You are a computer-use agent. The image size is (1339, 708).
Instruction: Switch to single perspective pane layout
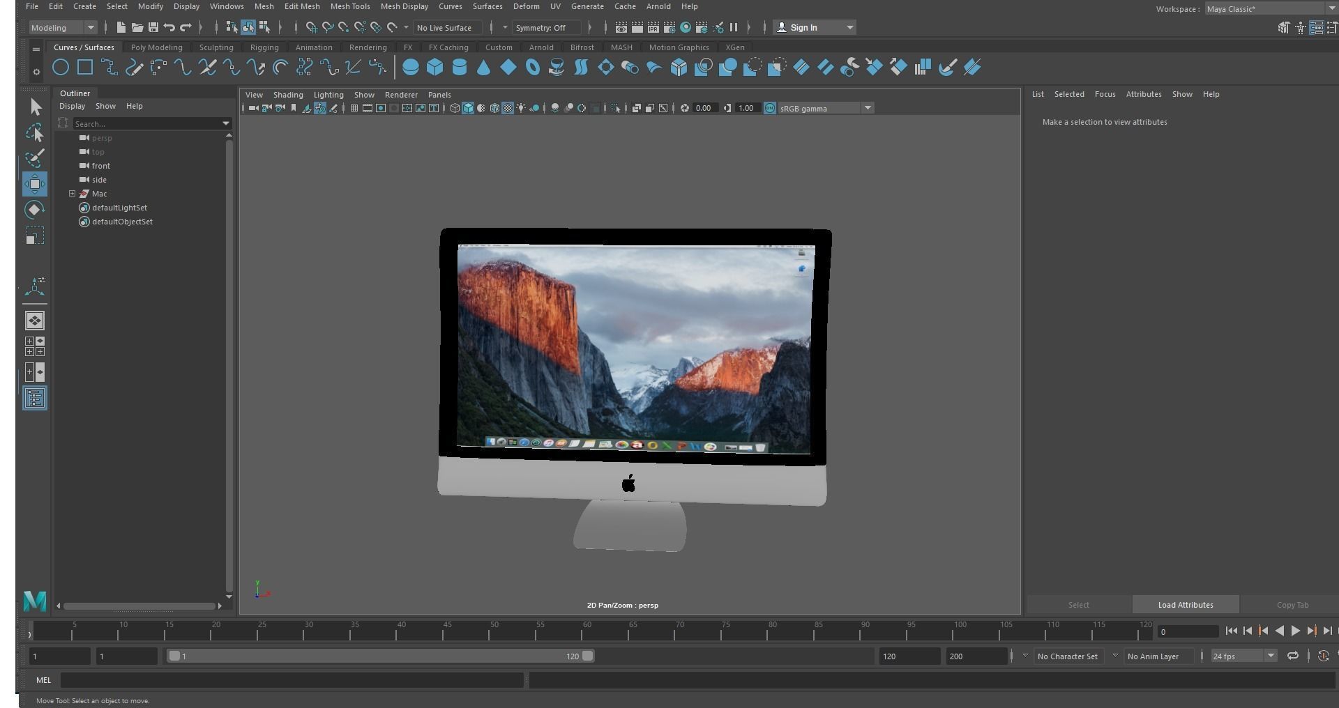[x=35, y=321]
